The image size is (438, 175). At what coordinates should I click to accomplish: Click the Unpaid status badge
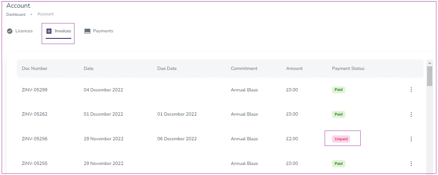pyautogui.click(x=341, y=139)
